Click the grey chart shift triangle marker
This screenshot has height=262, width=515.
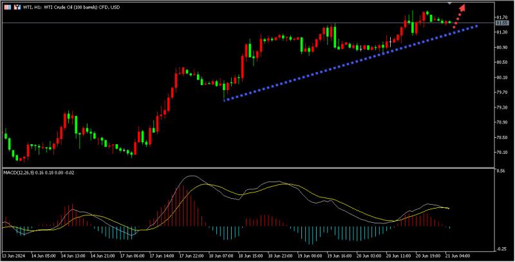[449, 3]
